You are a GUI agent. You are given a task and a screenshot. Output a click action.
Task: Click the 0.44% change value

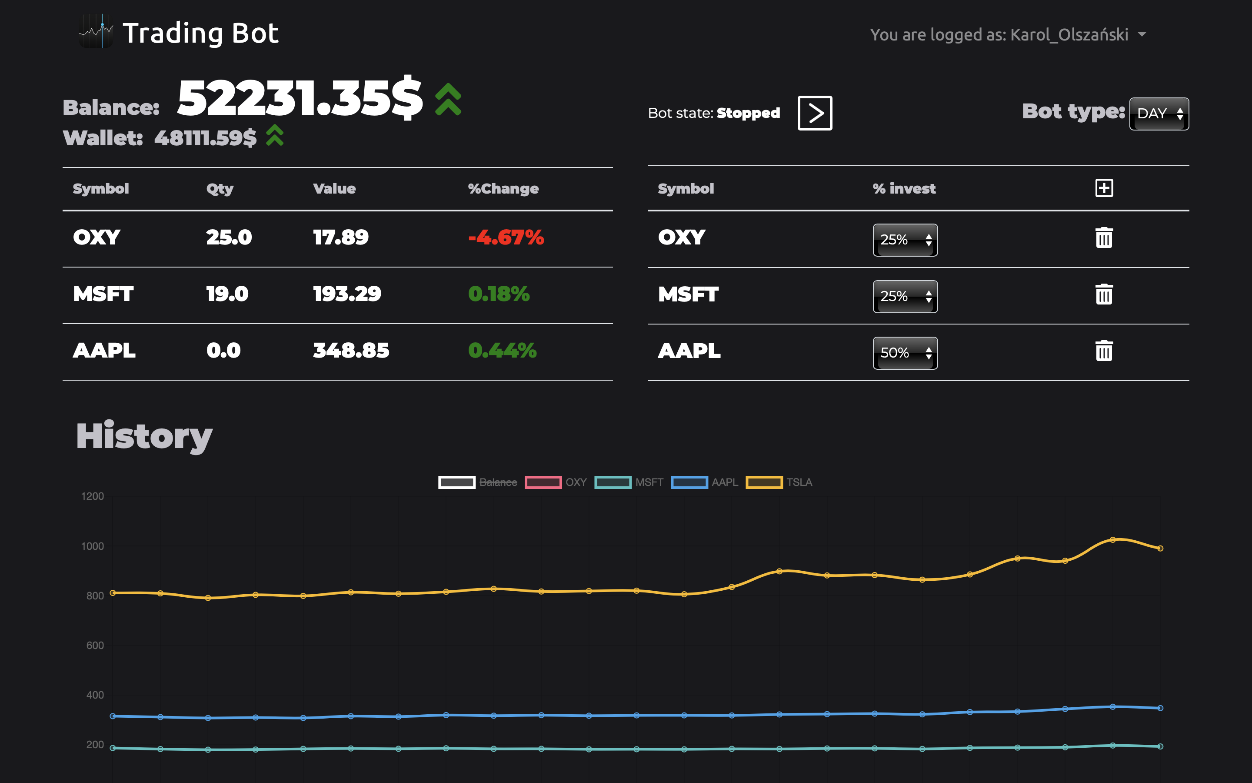503,350
